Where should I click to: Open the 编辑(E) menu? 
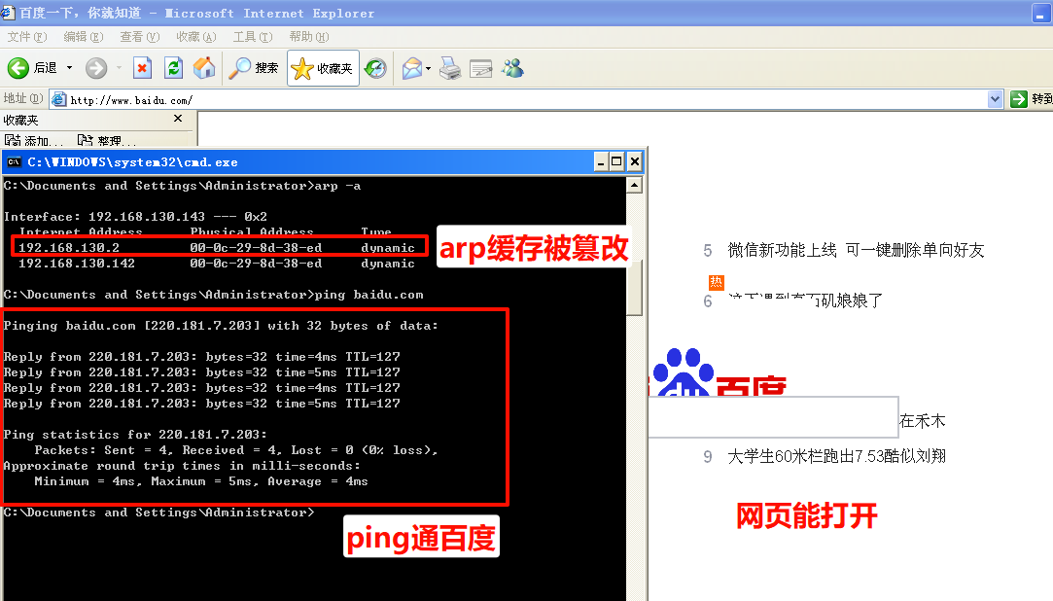coord(84,37)
